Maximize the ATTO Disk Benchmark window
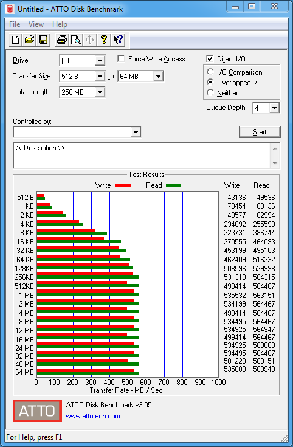This screenshot has height=447, width=293. pos(252,7)
